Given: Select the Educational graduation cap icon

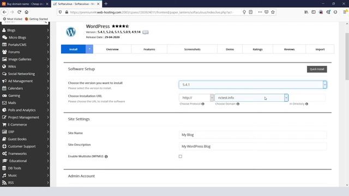Looking at the screenshot, I should [x=5, y=161].
